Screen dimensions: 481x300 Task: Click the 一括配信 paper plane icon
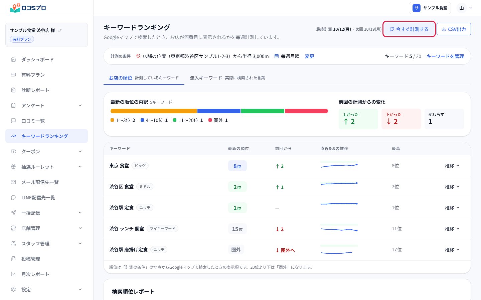13,213
